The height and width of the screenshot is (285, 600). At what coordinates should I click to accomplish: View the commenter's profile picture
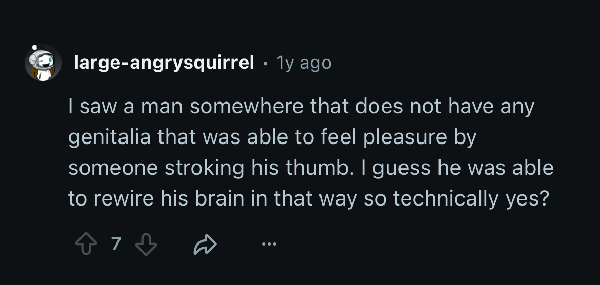click(x=43, y=63)
